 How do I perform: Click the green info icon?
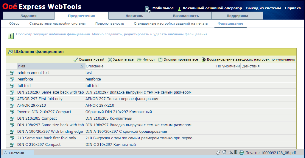[x=11, y=36]
